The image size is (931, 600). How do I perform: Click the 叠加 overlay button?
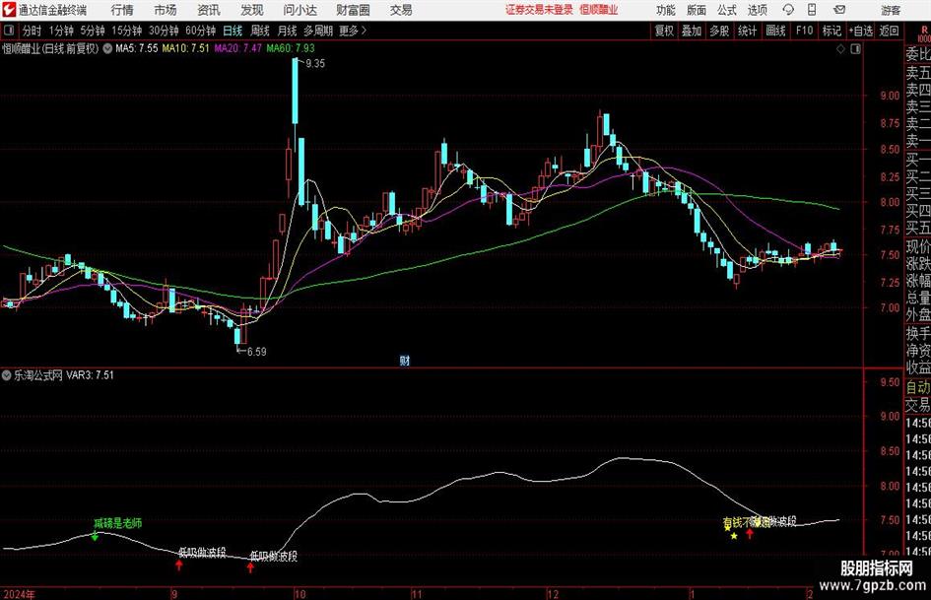pos(692,31)
